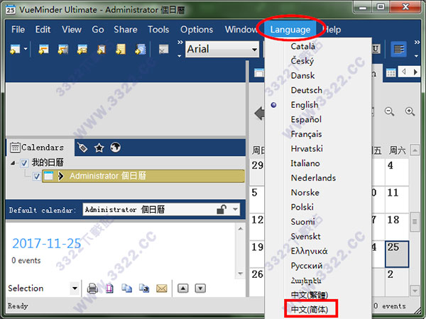Viewport: 426px width, 319px height.
Task: Click the yellow new note toolbar icon
Action: coord(121,50)
